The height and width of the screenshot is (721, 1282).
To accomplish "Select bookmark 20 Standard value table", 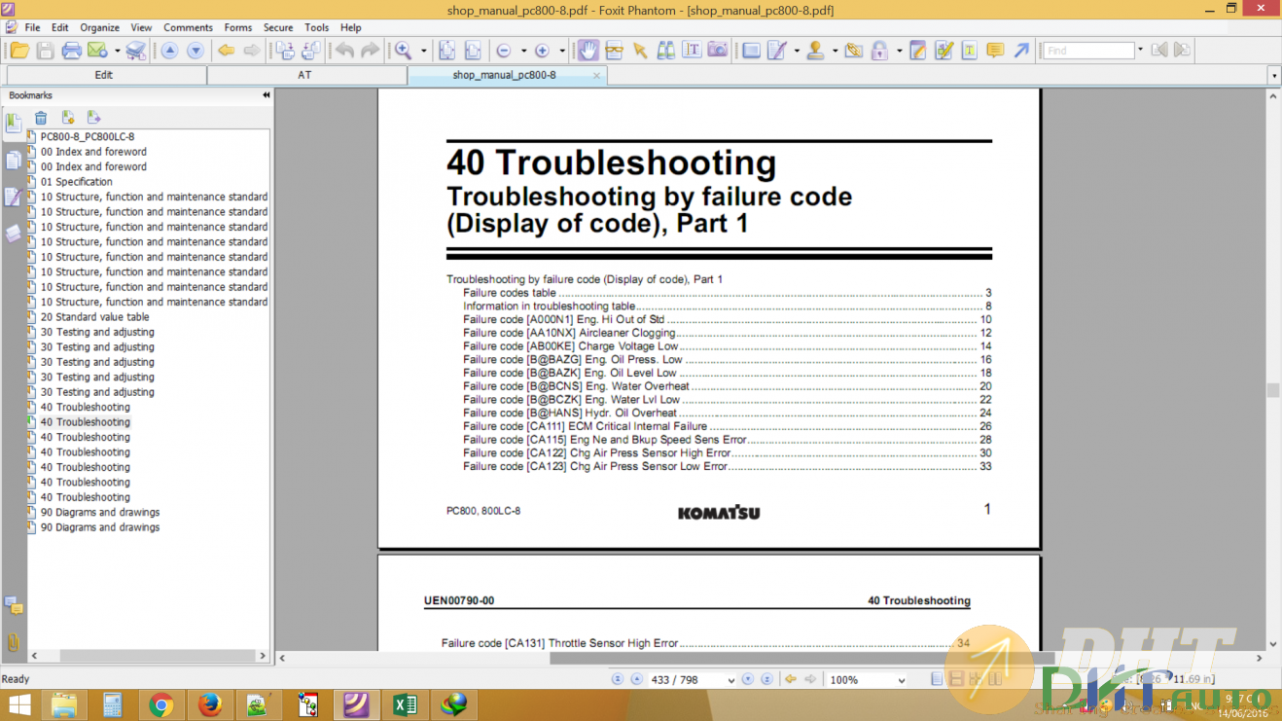I will click(x=94, y=317).
